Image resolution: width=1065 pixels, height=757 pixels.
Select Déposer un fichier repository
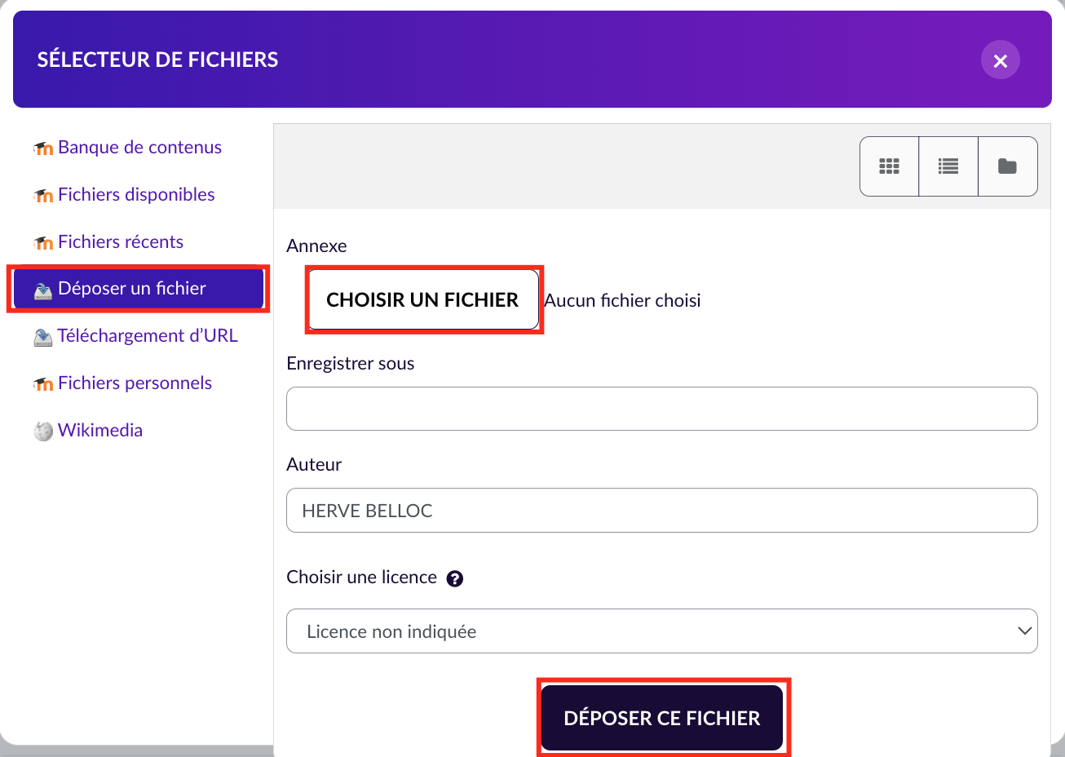(x=132, y=289)
